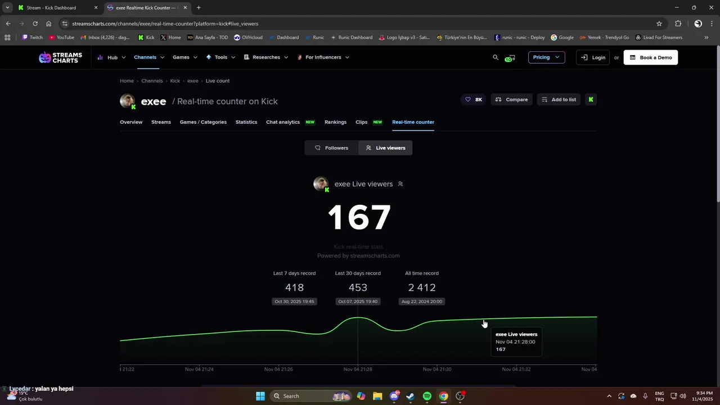Go to Kick breadcrumb link

click(175, 81)
